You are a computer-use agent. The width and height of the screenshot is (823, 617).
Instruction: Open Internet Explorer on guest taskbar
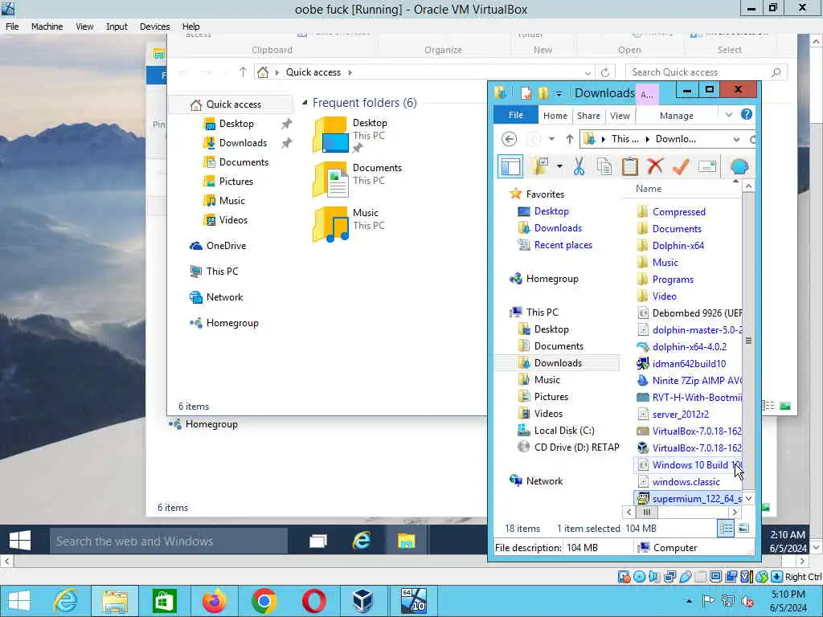361,541
